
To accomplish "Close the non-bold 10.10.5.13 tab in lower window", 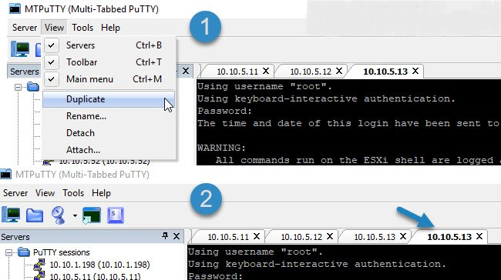I will 403,236.
